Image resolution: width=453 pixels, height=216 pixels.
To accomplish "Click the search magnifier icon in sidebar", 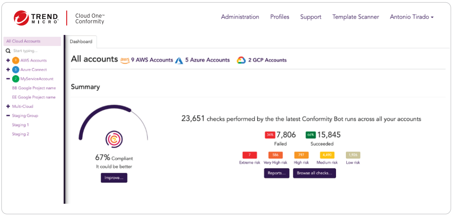I will click(x=8, y=51).
